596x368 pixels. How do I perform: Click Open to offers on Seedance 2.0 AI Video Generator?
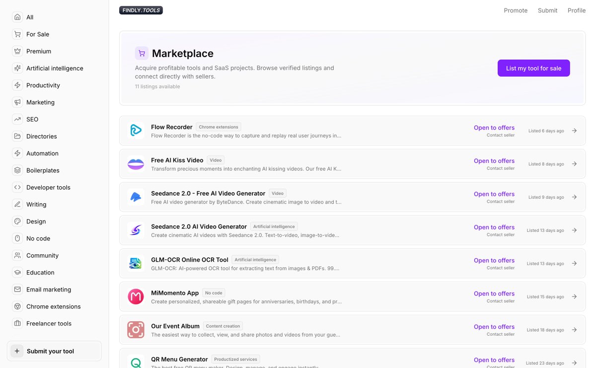click(494, 227)
